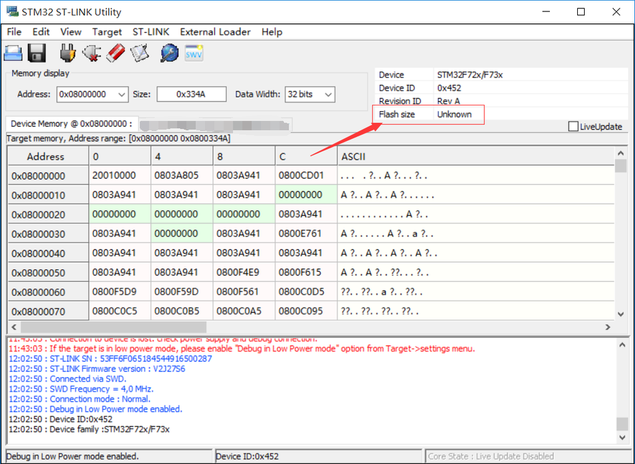Click column header 0

point(120,156)
